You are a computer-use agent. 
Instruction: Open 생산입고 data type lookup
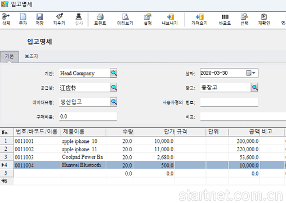coord(114,102)
